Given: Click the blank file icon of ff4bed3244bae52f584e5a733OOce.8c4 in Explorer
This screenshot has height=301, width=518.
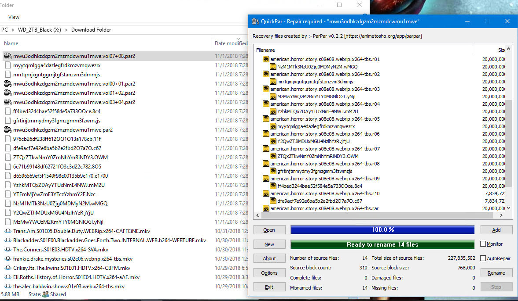Looking at the screenshot, I should (x=7, y=111).
